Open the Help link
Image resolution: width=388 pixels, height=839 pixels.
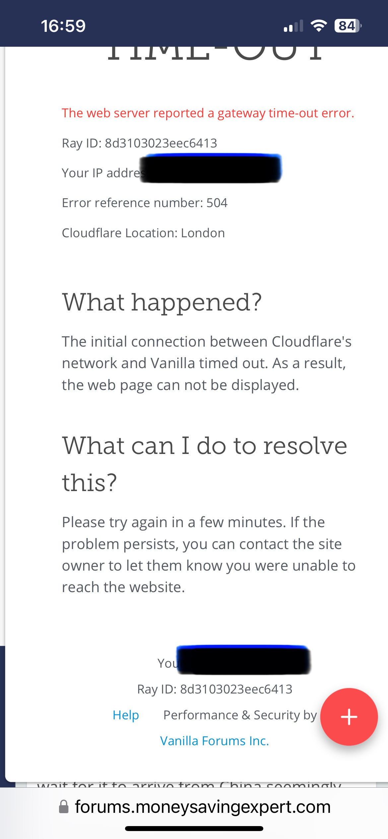point(126,715)
